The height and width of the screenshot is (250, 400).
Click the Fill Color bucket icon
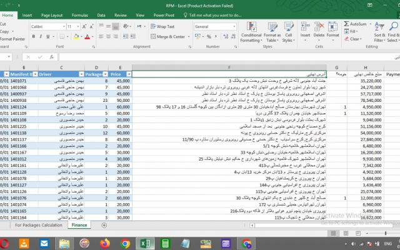76,37
